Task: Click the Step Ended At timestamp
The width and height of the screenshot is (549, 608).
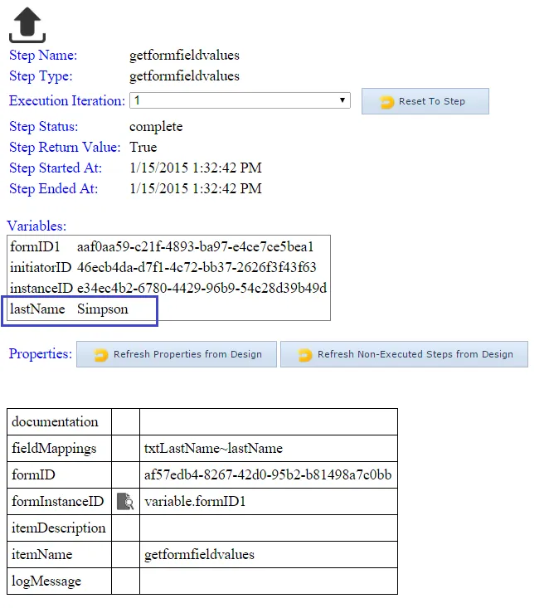Action: [196, 188]
